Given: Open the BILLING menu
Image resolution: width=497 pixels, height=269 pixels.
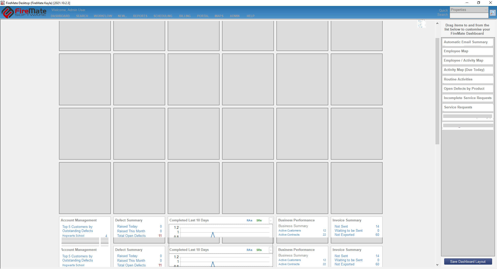Looking at the screenshot, I should [x=185, y=16].
